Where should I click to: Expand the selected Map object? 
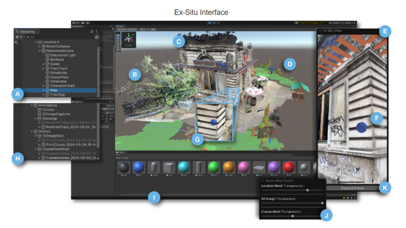point(43,90)
